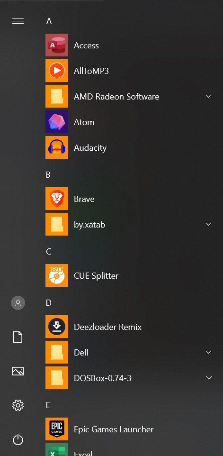
Task: Expand the Dell folder chevron
Action: [209, 352]
